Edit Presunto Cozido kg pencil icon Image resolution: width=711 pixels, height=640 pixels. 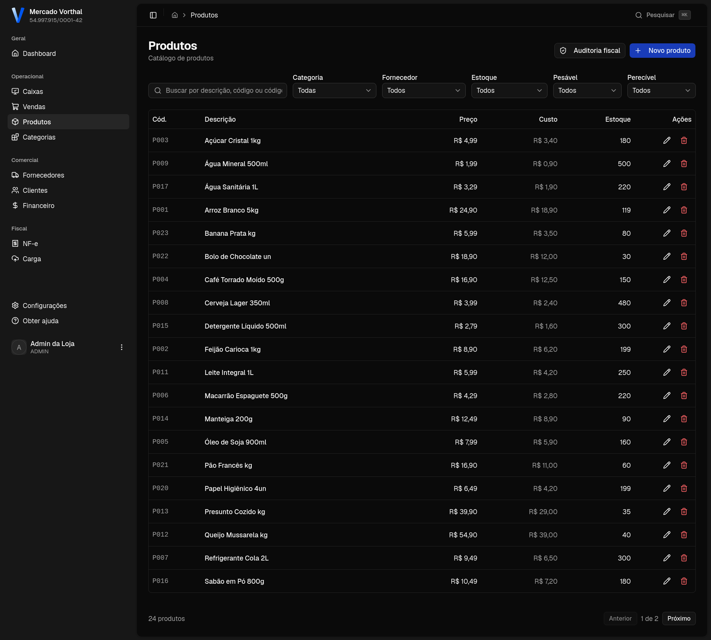pos(667,512)
